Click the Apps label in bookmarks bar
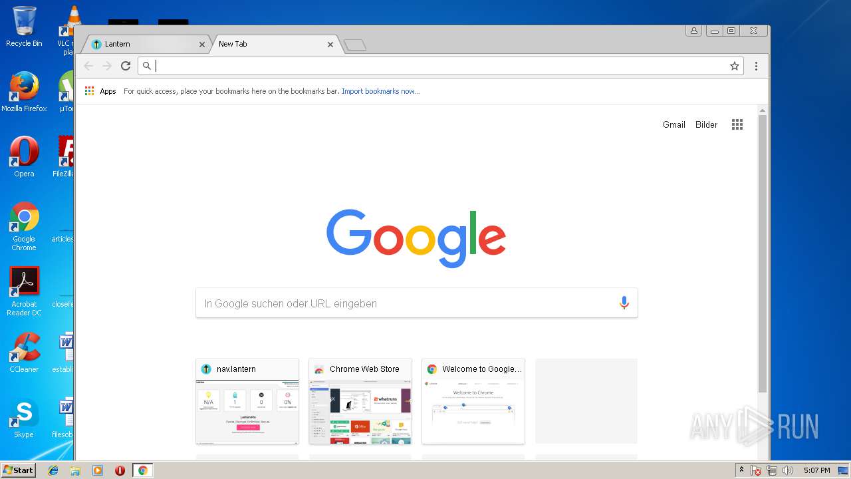Screen dimensions: 851x479 (108, 91)
